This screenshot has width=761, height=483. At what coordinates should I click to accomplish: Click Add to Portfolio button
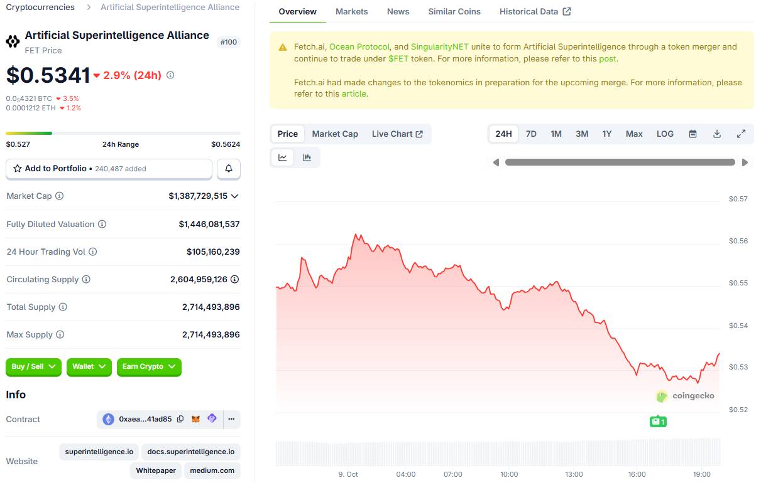click(109, 169)
